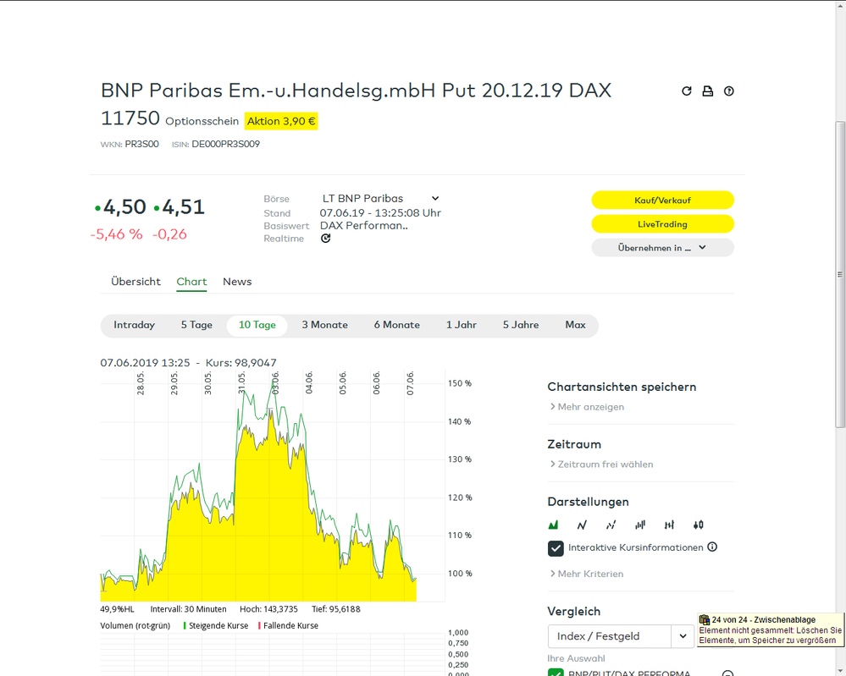Click the print icon
The image size is (846, 676).
click(x=708, y=91)
